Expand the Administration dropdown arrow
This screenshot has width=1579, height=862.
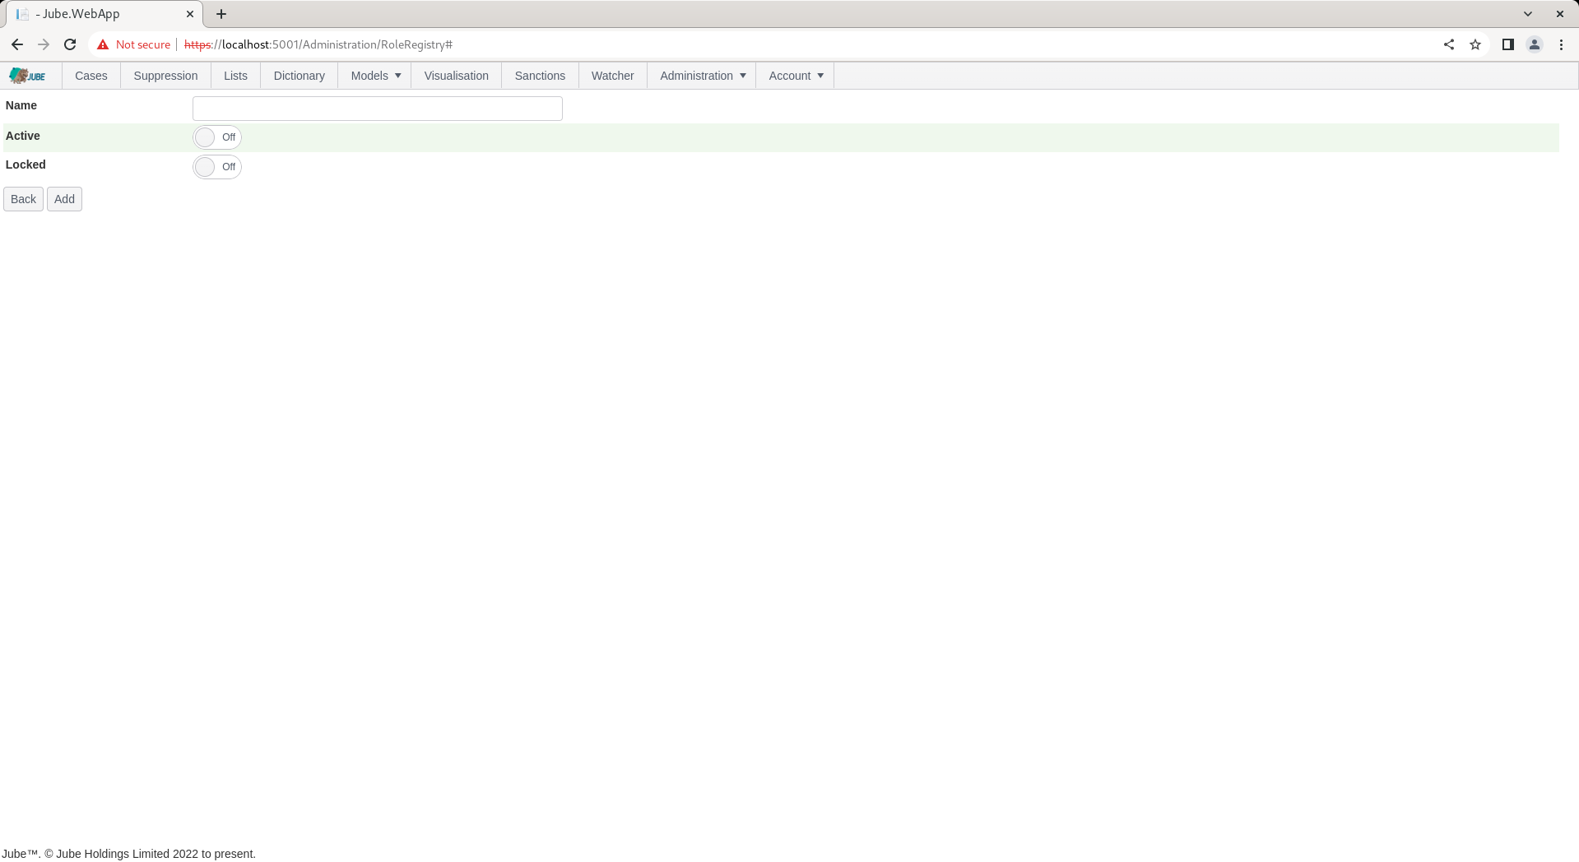click(x=743, y=76)
